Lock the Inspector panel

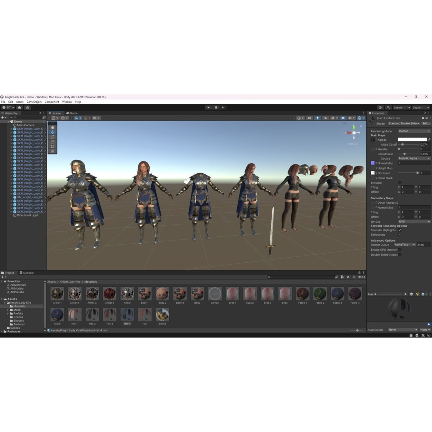pos(424,113)
